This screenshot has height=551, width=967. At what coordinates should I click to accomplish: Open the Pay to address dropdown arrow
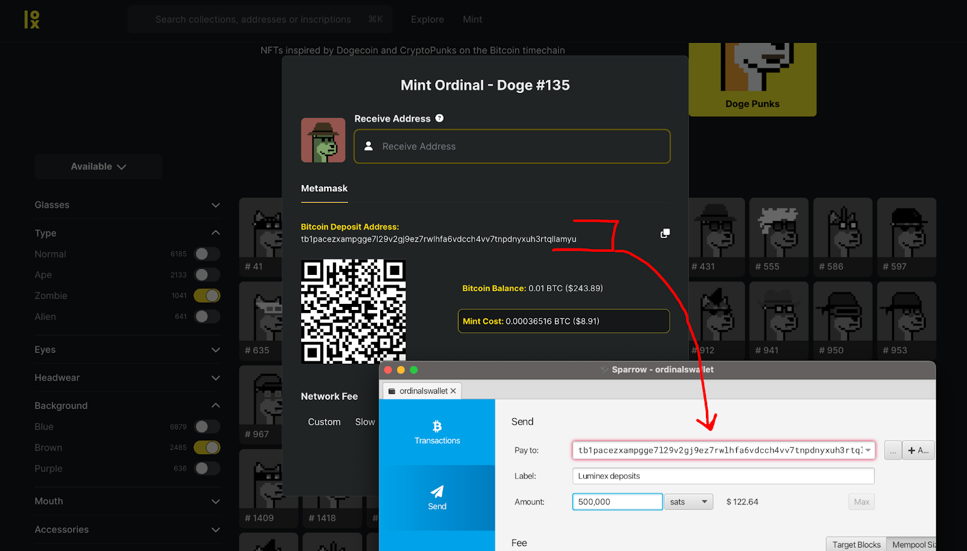(x=868, y=450)
